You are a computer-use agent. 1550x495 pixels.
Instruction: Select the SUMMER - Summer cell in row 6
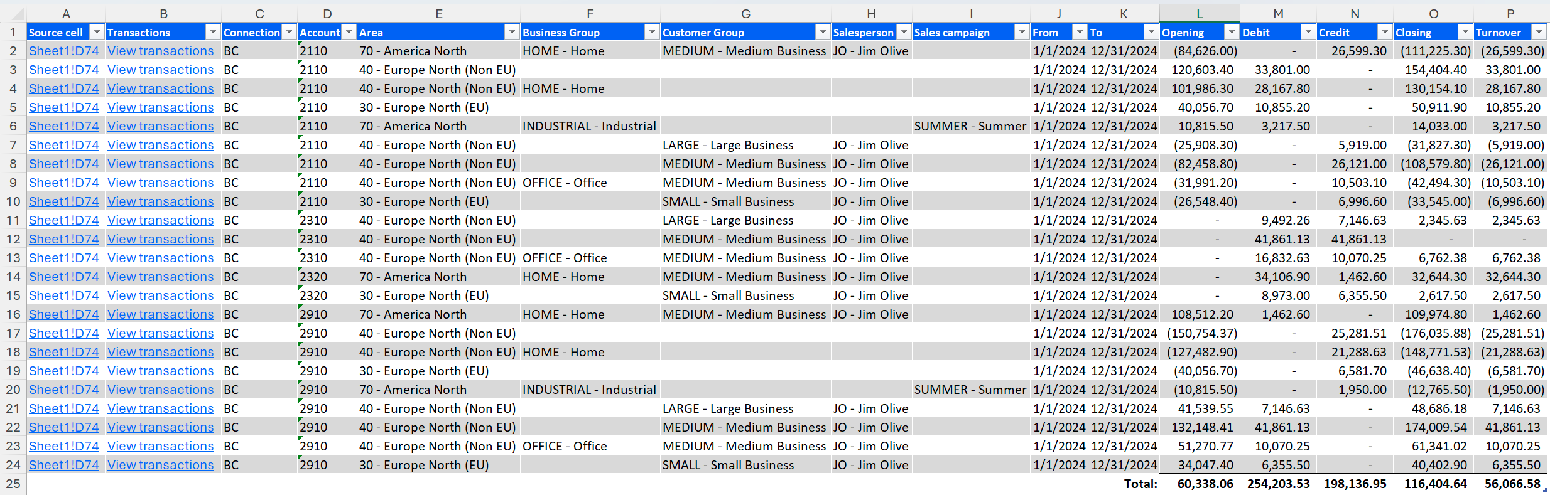click(x=970, y=126)
